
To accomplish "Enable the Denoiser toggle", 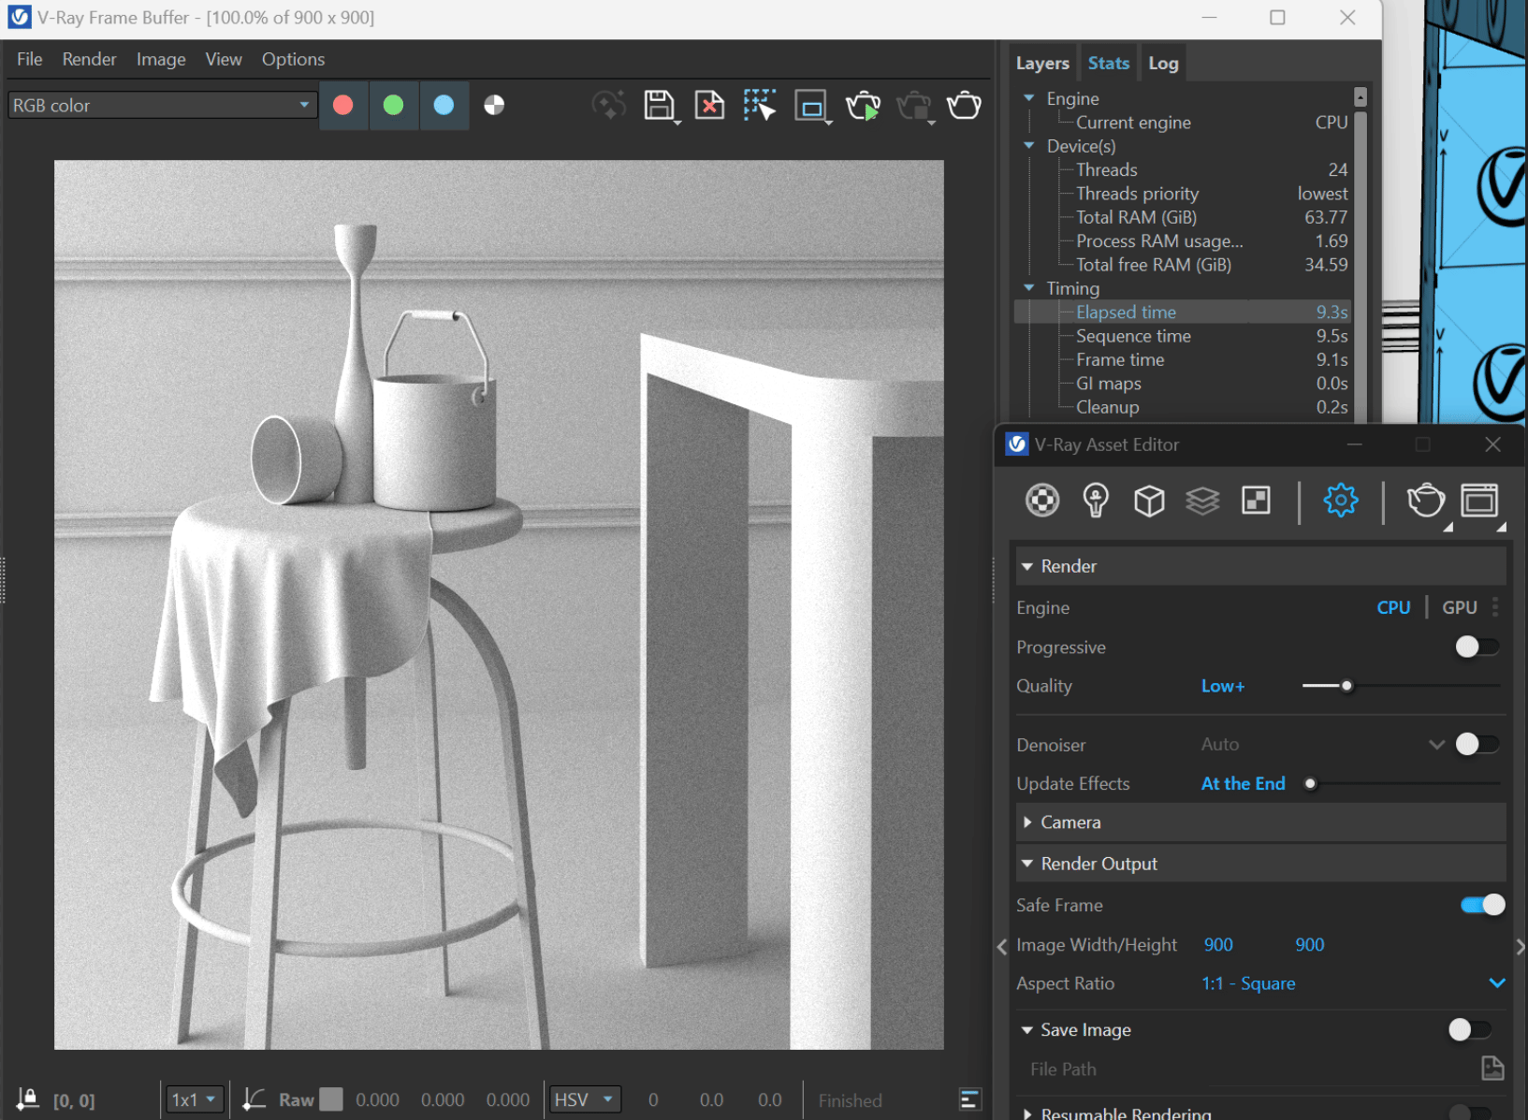I will [x=1477, y=744].
